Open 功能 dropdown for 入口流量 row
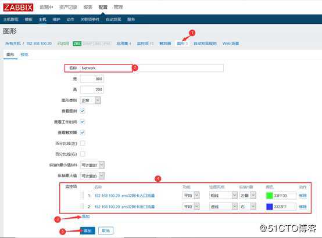This screenshot has height=238, width=322. click(191, 195)
